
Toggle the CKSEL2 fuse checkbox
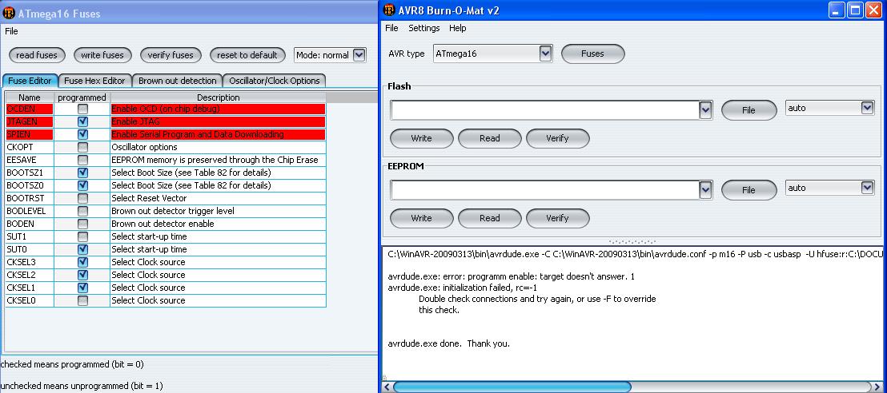[82, 275]
